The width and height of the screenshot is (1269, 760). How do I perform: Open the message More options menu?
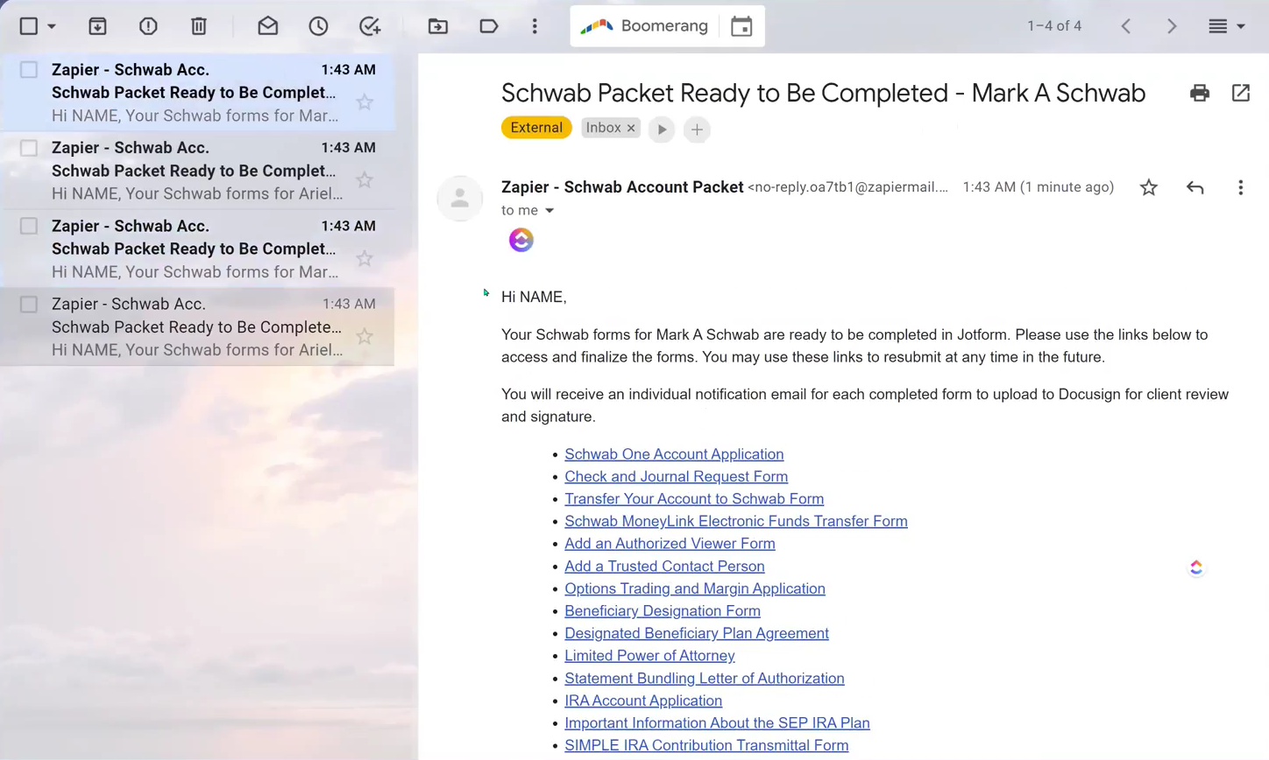click(x=1240, y=187)
